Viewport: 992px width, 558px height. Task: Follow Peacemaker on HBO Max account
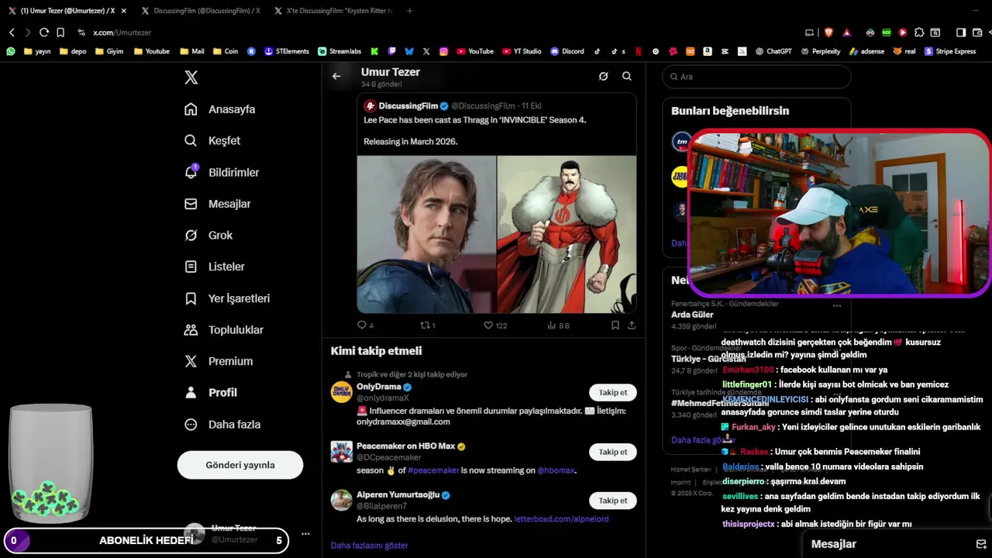612,452
